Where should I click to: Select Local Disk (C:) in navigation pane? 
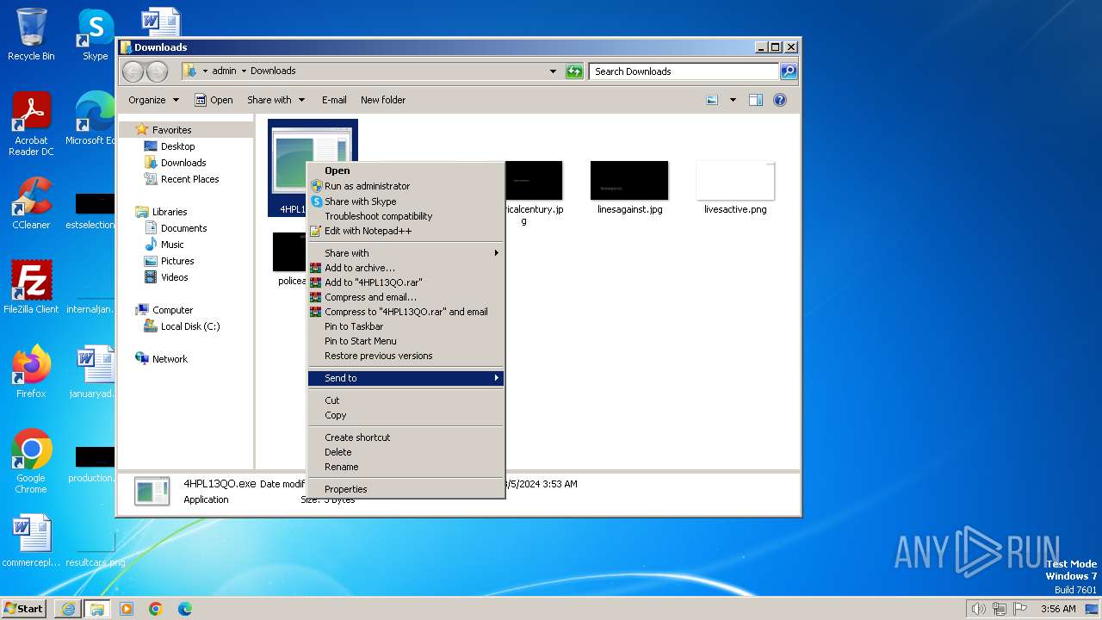189,326
